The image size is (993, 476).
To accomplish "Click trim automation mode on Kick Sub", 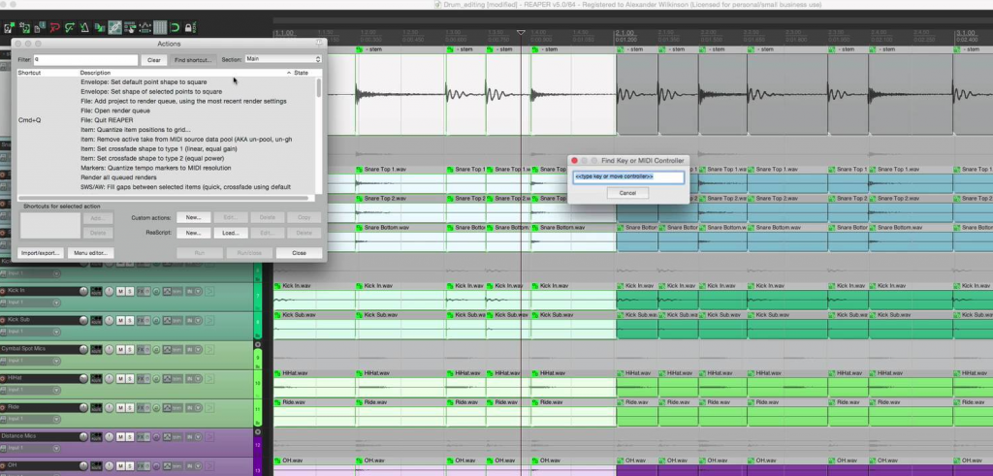I will click(x=176, y=320).
